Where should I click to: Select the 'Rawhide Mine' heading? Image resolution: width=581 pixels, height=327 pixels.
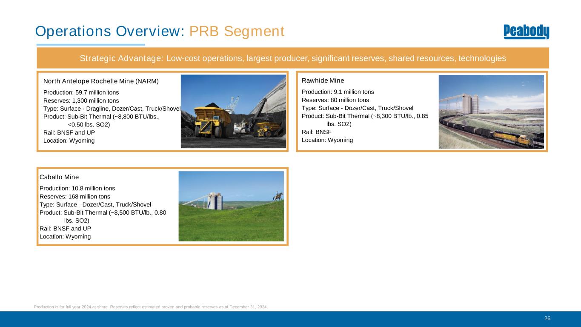click(x=323, y=80)
